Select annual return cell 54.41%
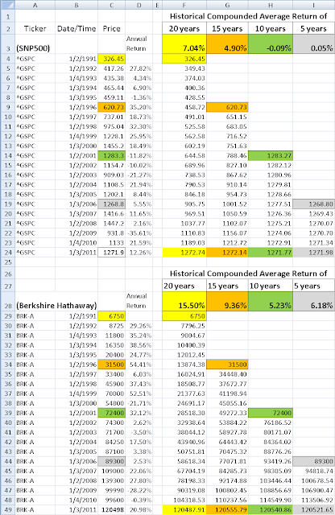The width and height of the screenshot is (335, 515). 139,365
